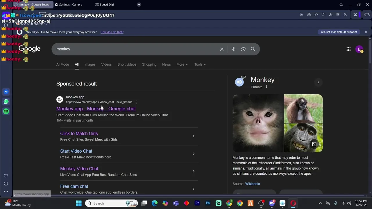The image size is (372, 209).
Task: Open large snub-nosed monkey photo
Action: pos(258,123)
